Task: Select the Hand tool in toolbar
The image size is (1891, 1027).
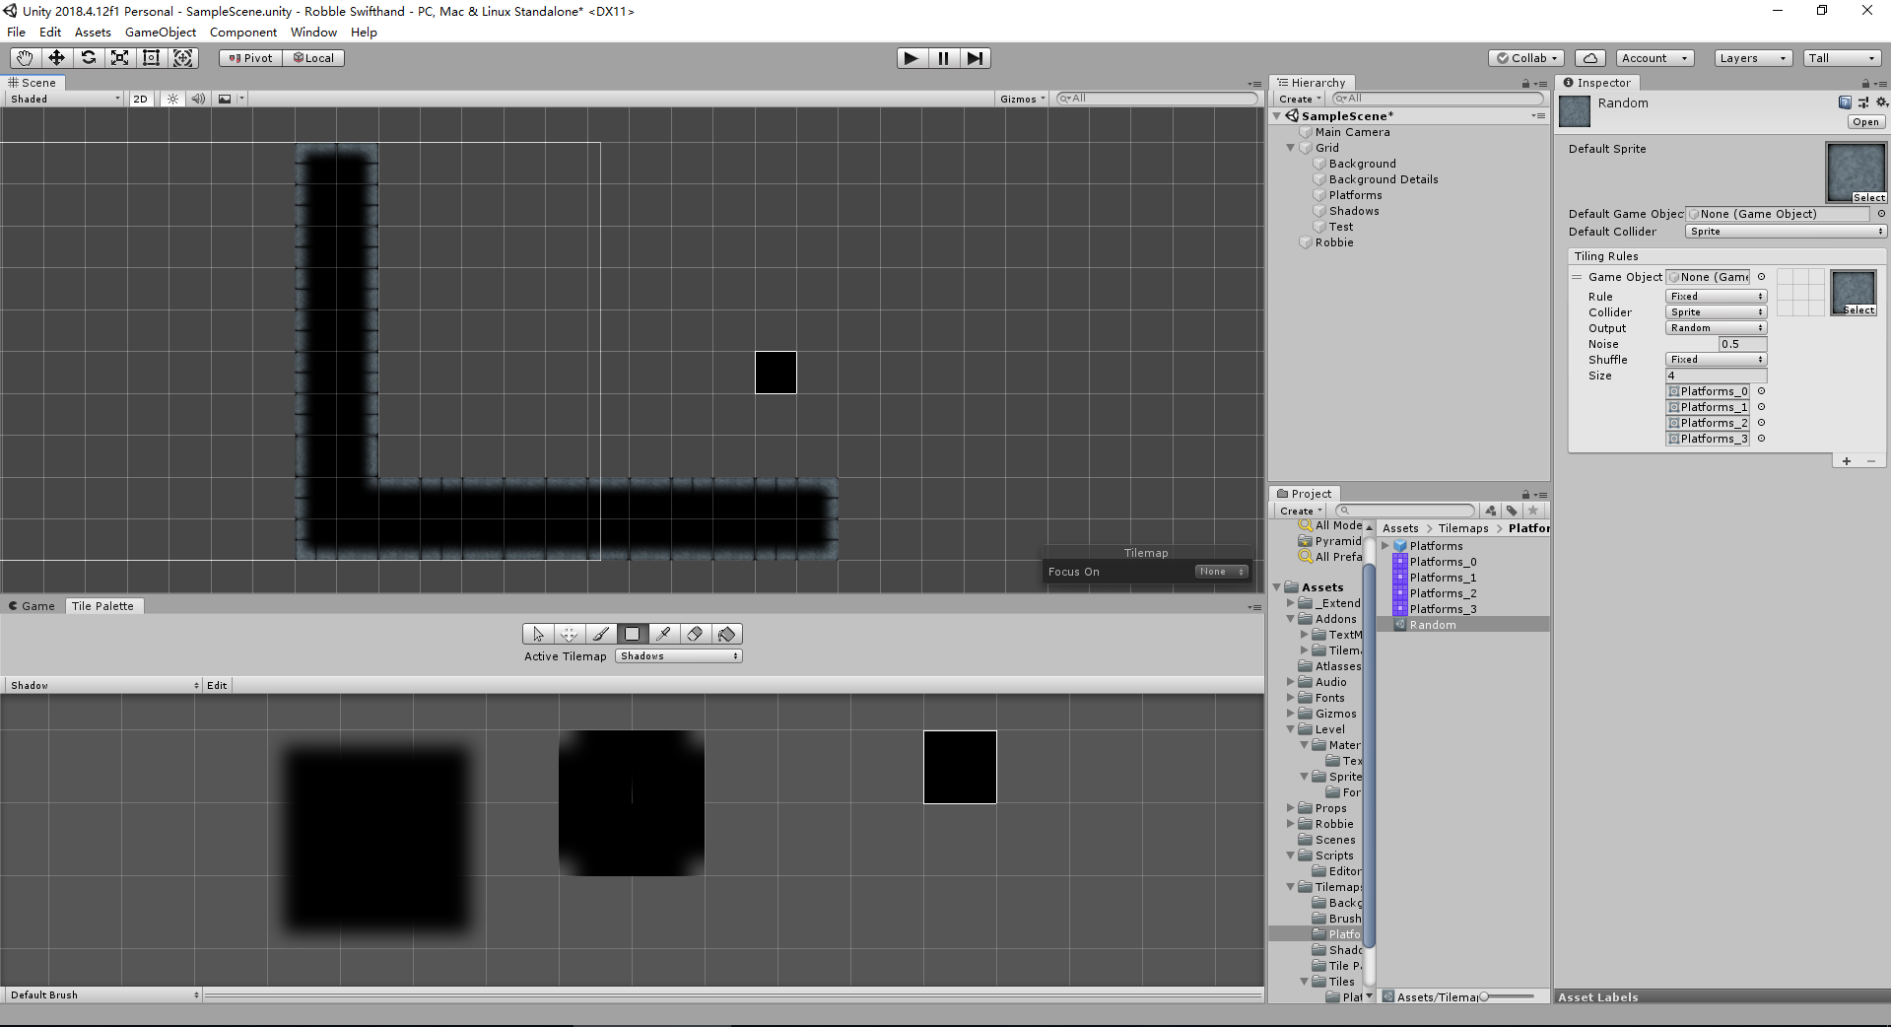Action: (x=25, y=58)
